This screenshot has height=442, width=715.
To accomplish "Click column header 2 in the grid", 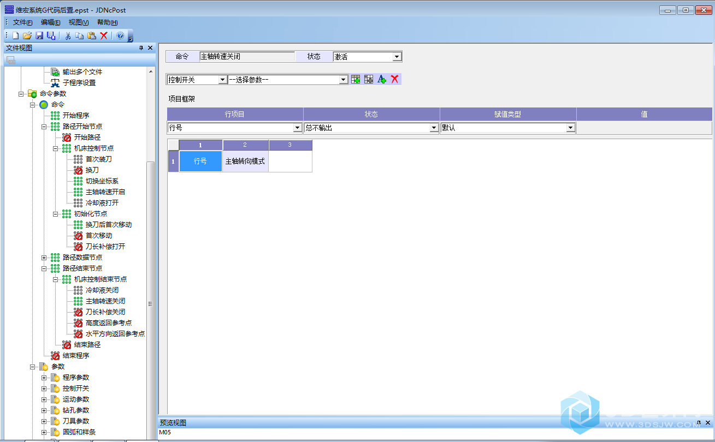I will coord(245,145).
